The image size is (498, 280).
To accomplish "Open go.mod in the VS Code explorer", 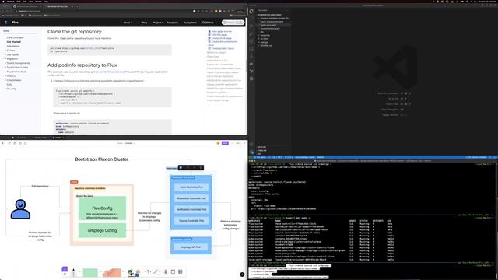I will 264,39.
